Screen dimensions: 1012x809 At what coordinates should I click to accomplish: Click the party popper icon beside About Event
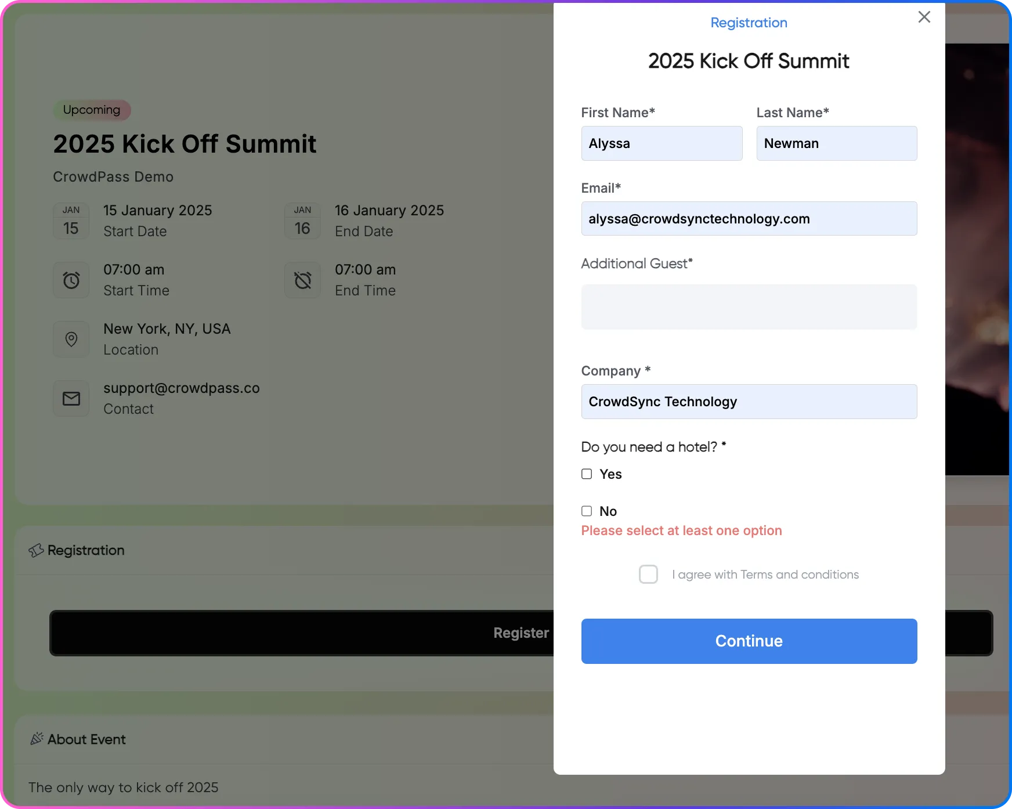pyautogui.click(x=37, y=738)
